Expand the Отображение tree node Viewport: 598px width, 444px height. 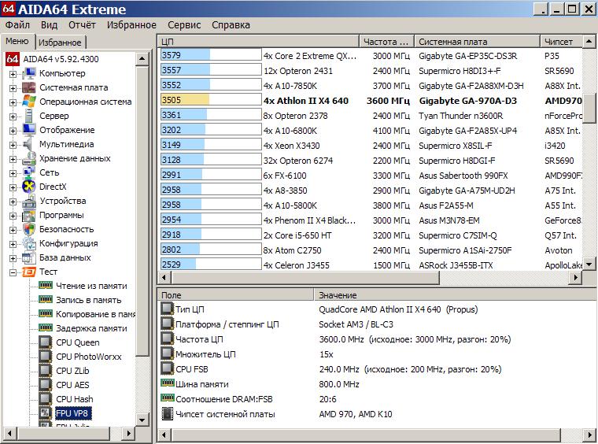pos(13,131)
